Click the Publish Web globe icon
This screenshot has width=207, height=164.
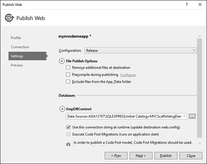[x=9, y=18]
